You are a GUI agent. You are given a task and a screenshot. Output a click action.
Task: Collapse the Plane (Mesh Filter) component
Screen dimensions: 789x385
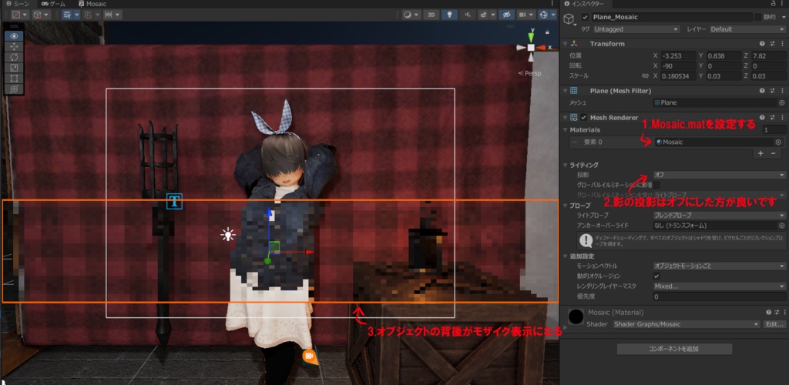coord(565,91)
